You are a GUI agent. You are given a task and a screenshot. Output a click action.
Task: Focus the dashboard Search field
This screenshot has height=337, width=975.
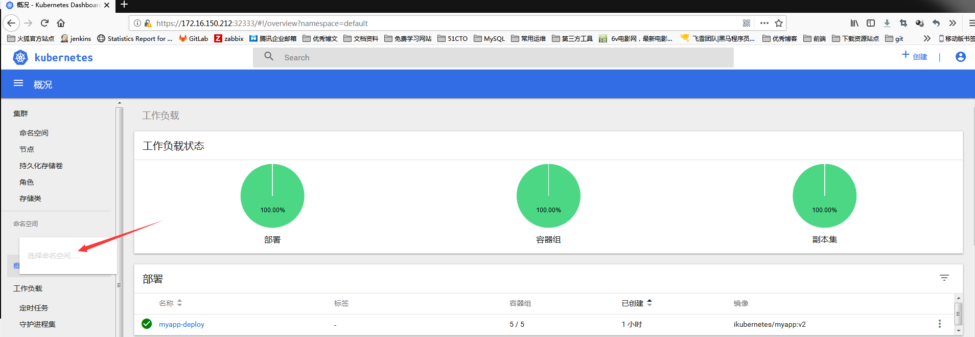(493, 57)
